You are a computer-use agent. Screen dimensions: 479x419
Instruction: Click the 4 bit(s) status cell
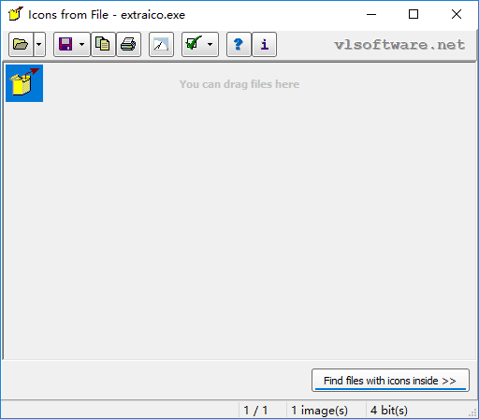[389, 411]
